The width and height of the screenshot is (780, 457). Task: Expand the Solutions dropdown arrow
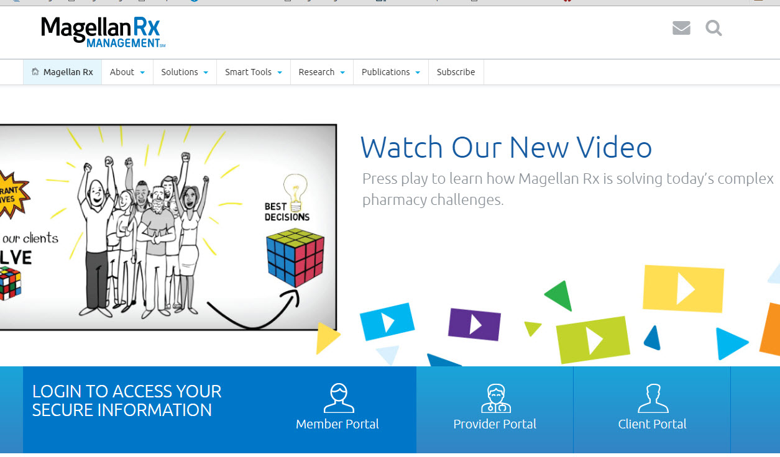pos(206,73)
